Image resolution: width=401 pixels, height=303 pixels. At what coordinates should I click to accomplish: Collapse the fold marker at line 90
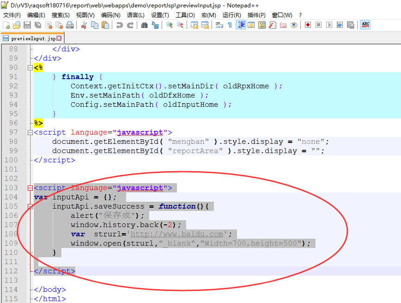coord(30,68)
